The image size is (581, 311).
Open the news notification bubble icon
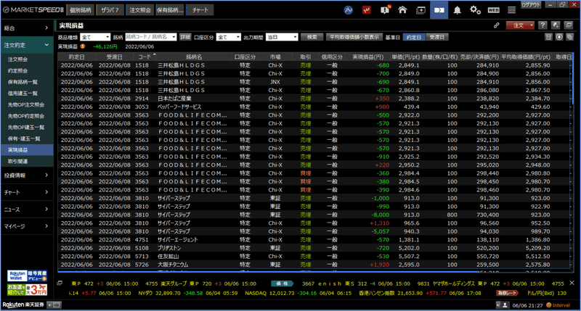(385, 10)
